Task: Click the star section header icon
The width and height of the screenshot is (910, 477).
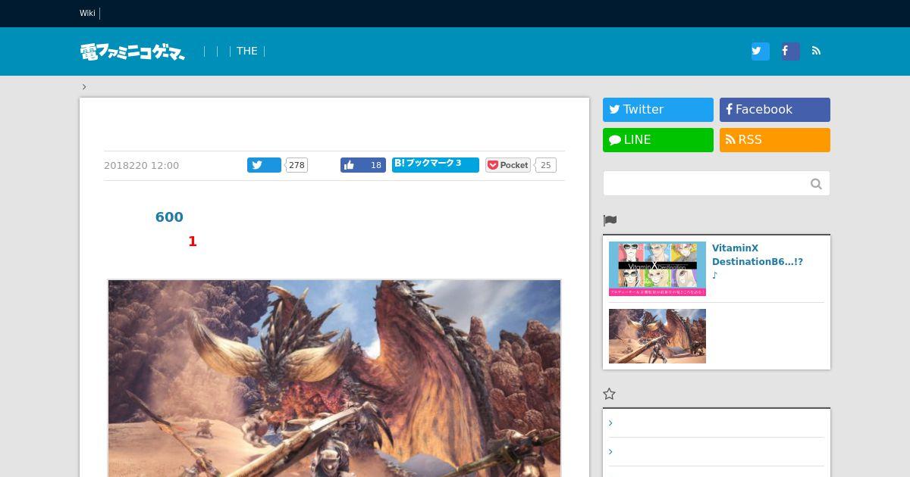Action: click(x=609, y=394)
